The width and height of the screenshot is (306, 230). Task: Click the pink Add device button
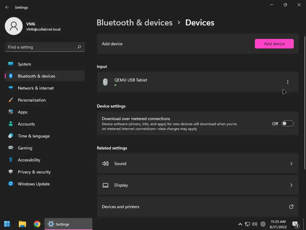click(274, 44)
